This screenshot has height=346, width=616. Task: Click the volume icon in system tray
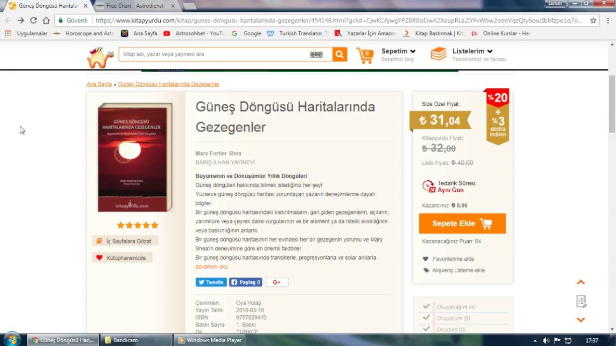tap(546, 341)
